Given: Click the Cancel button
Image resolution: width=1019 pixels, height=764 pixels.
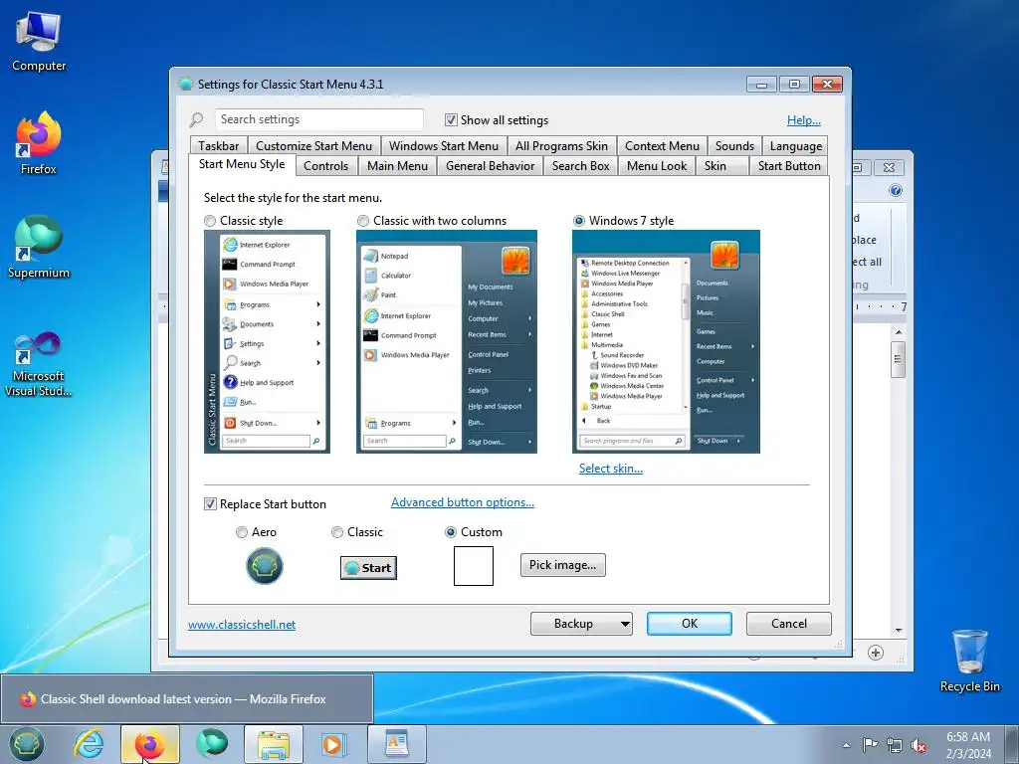Looking at the screenshot, I should pyautogui.click(x=789, y=624).
